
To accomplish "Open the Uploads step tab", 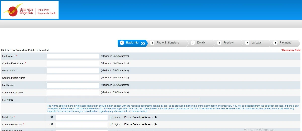I will [x=256, y=43].
